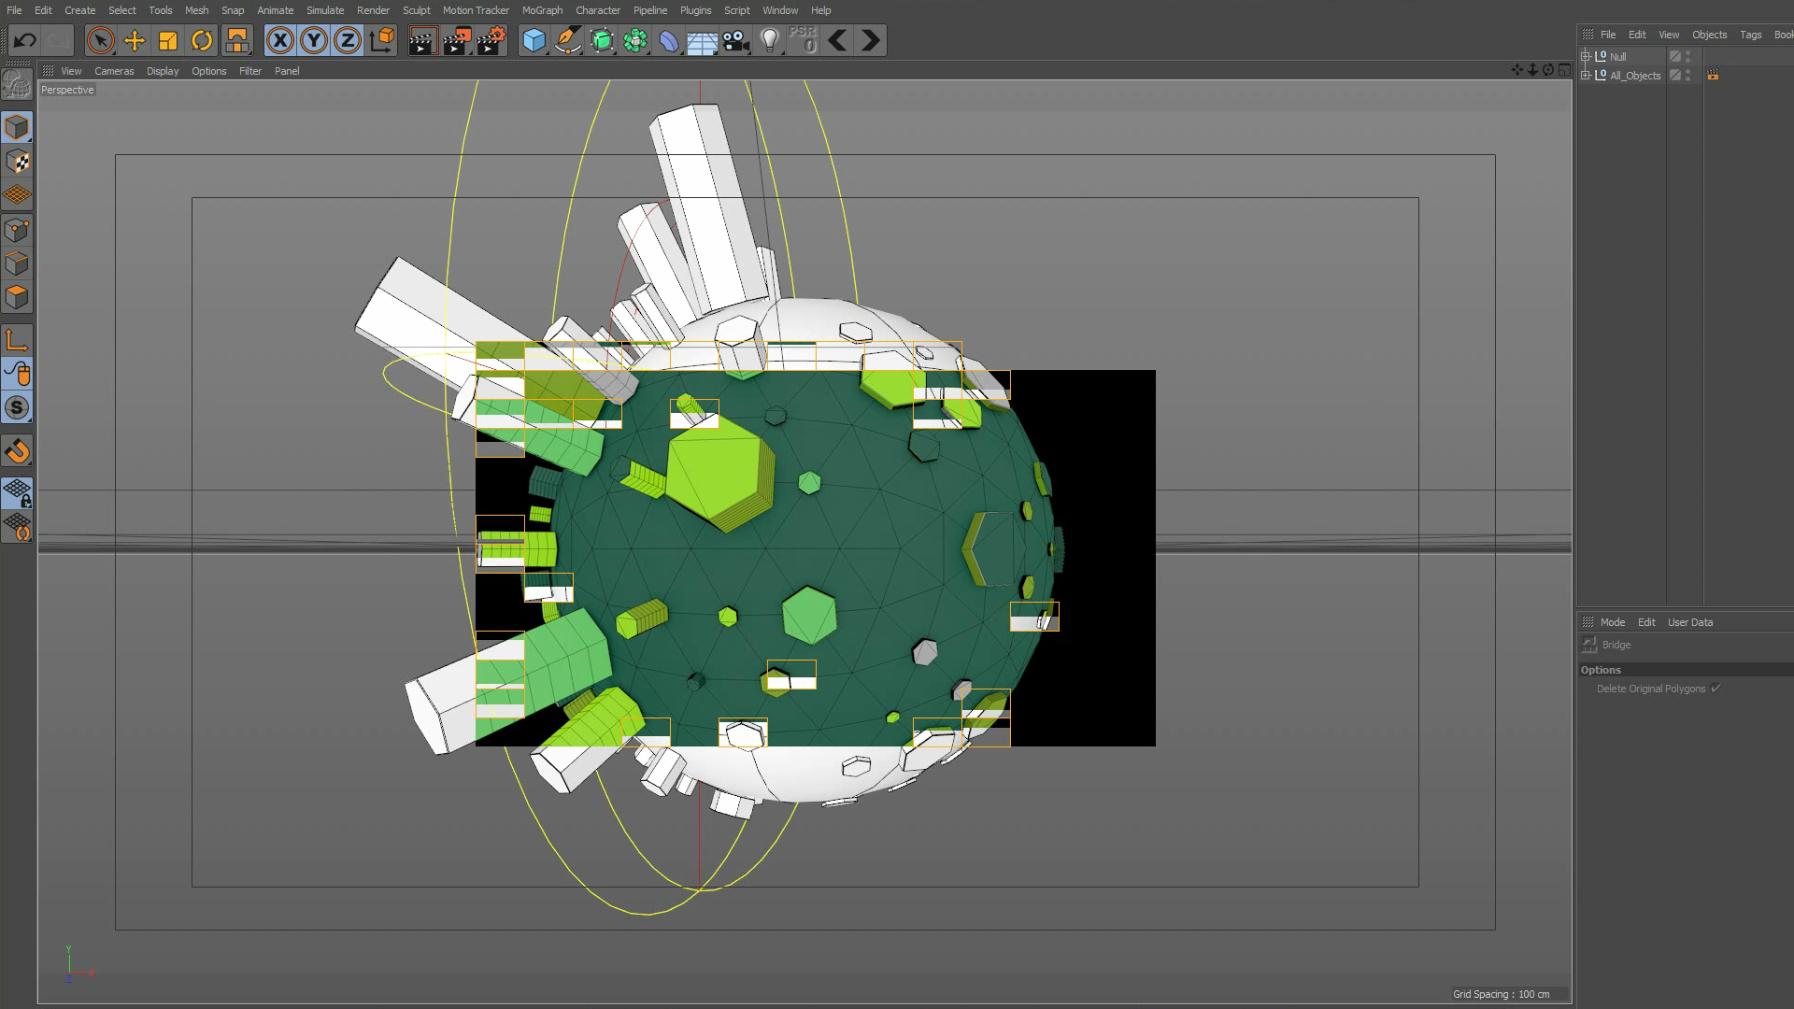
Task: Select the Move tool
Action: tap(135, 40)
